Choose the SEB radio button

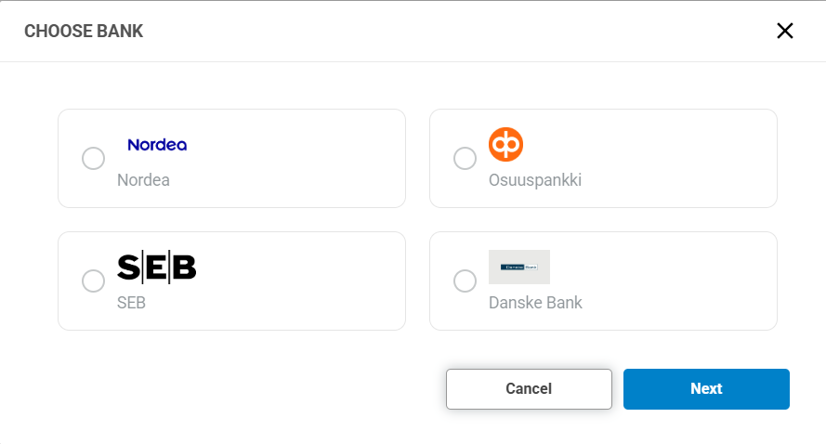[93, 281]
